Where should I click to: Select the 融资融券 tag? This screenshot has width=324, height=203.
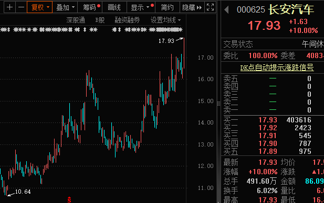point(127,20)
